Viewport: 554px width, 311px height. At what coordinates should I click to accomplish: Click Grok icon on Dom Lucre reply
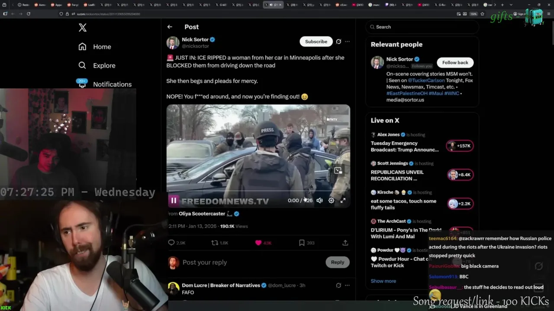[338, 286]
